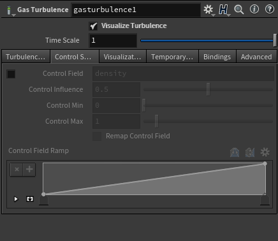Image resolution: width=278 pixels, height=241 pixels.
Task: Click the node name field gasturbulence1
Action: (136, 10)
